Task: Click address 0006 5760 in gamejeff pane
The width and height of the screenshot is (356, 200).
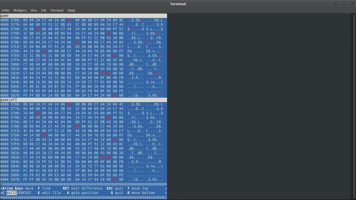Action: tap(11, 104)
